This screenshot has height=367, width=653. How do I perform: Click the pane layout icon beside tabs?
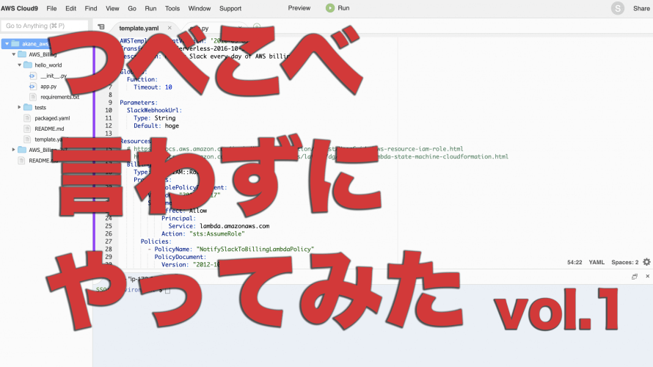tap(101, 27)
